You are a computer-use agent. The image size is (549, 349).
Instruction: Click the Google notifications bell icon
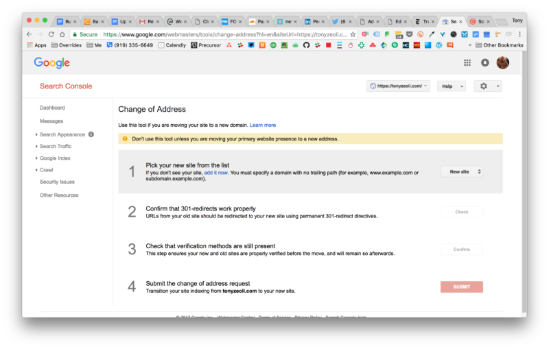[x=485, y=63]
